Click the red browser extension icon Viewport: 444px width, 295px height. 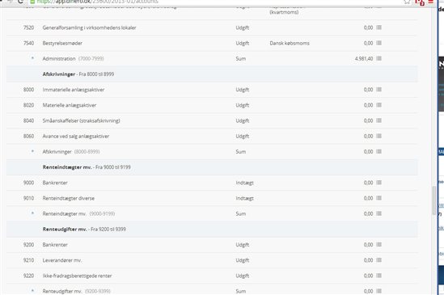tap(420, 2)
